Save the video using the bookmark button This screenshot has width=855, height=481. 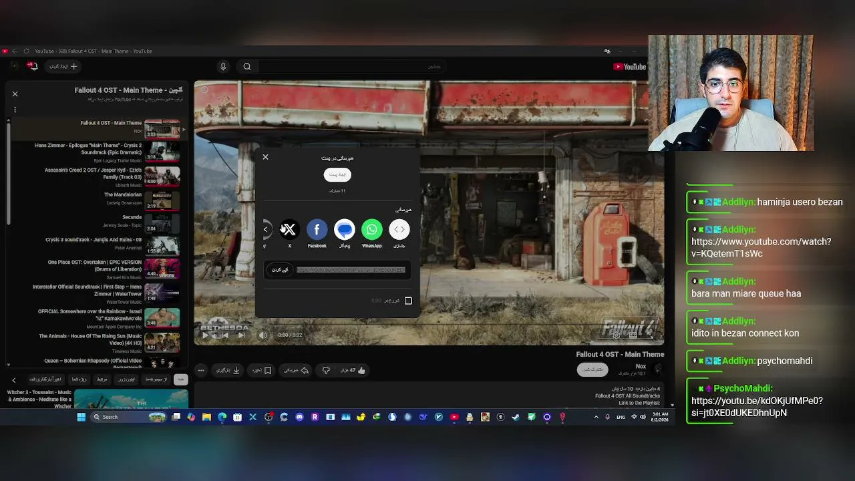click(x=261, y=370)
